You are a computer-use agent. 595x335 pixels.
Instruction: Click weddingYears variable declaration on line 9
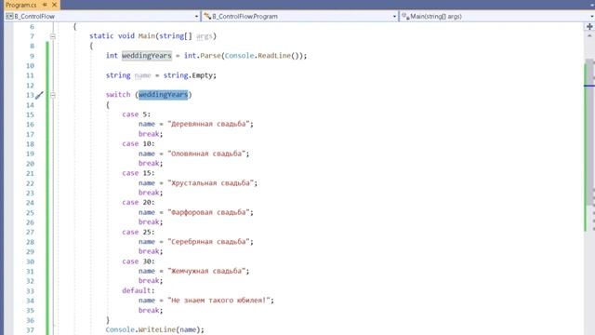pyautogui.click(x=147, y=56)
